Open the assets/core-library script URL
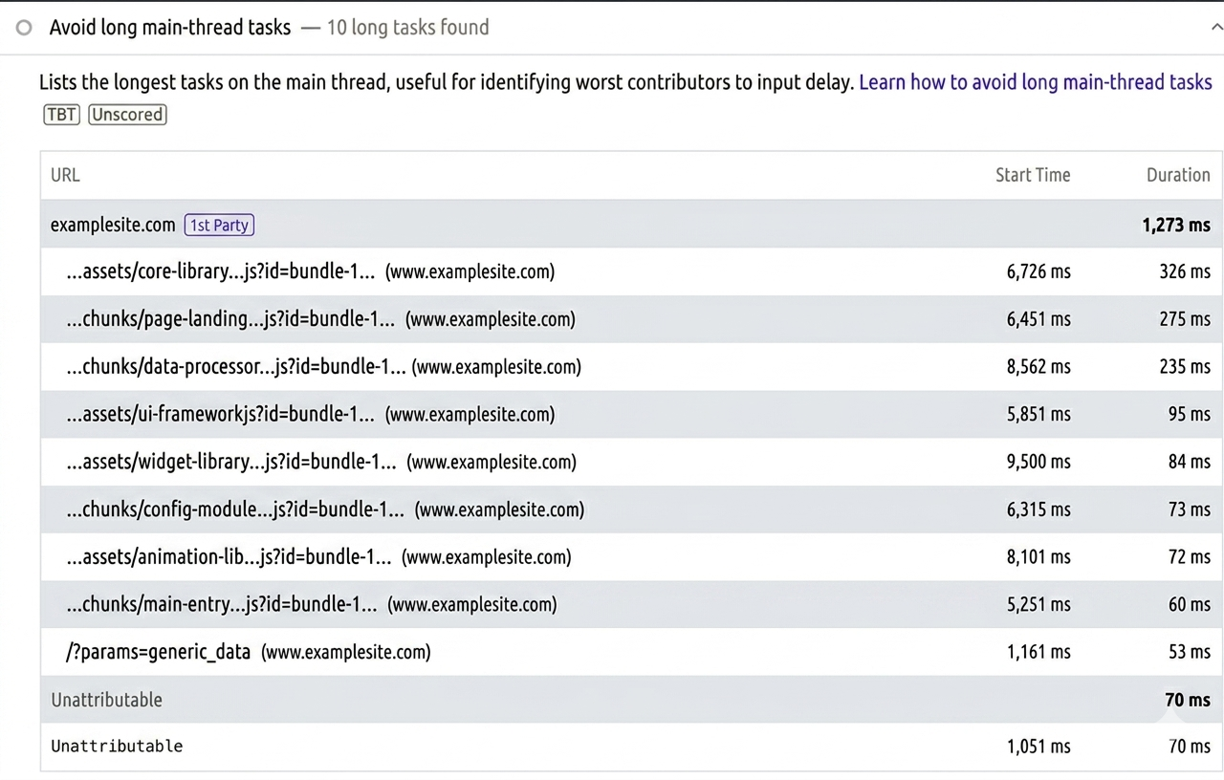This screenshot has width=1224, height=780. tap(220, 271)
